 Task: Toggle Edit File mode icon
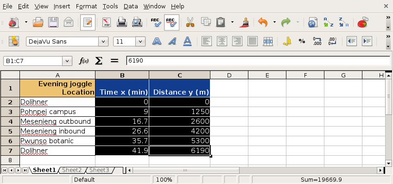point(88,23)
